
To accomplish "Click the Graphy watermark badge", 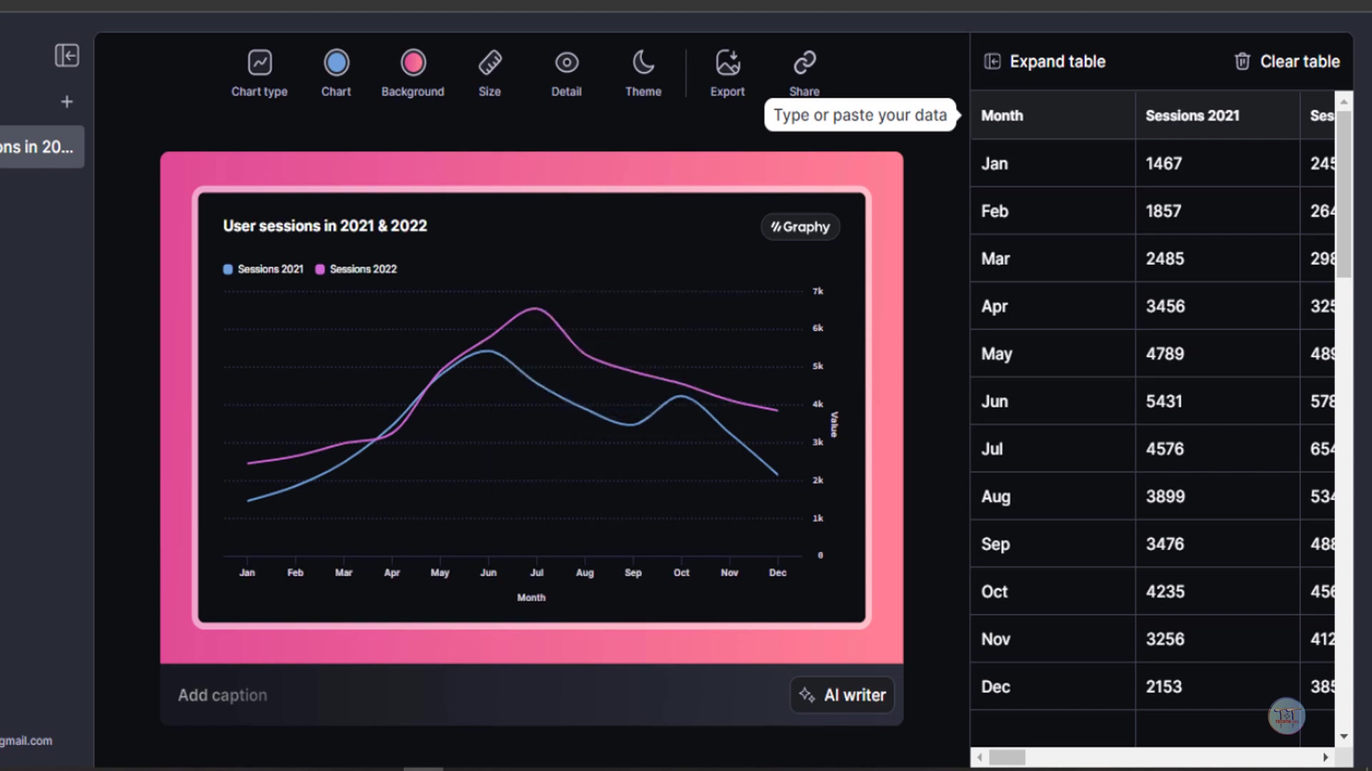I will [800, 227].
